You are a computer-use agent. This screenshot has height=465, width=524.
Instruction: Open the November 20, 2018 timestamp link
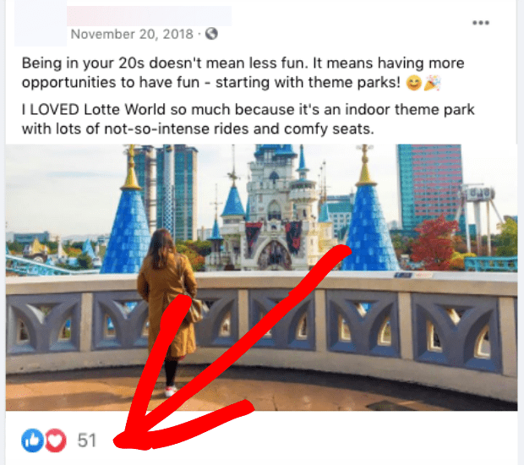(132, 34)
